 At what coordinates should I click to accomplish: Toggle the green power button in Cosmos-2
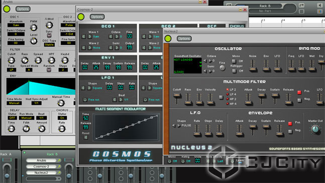coord(81,17)
